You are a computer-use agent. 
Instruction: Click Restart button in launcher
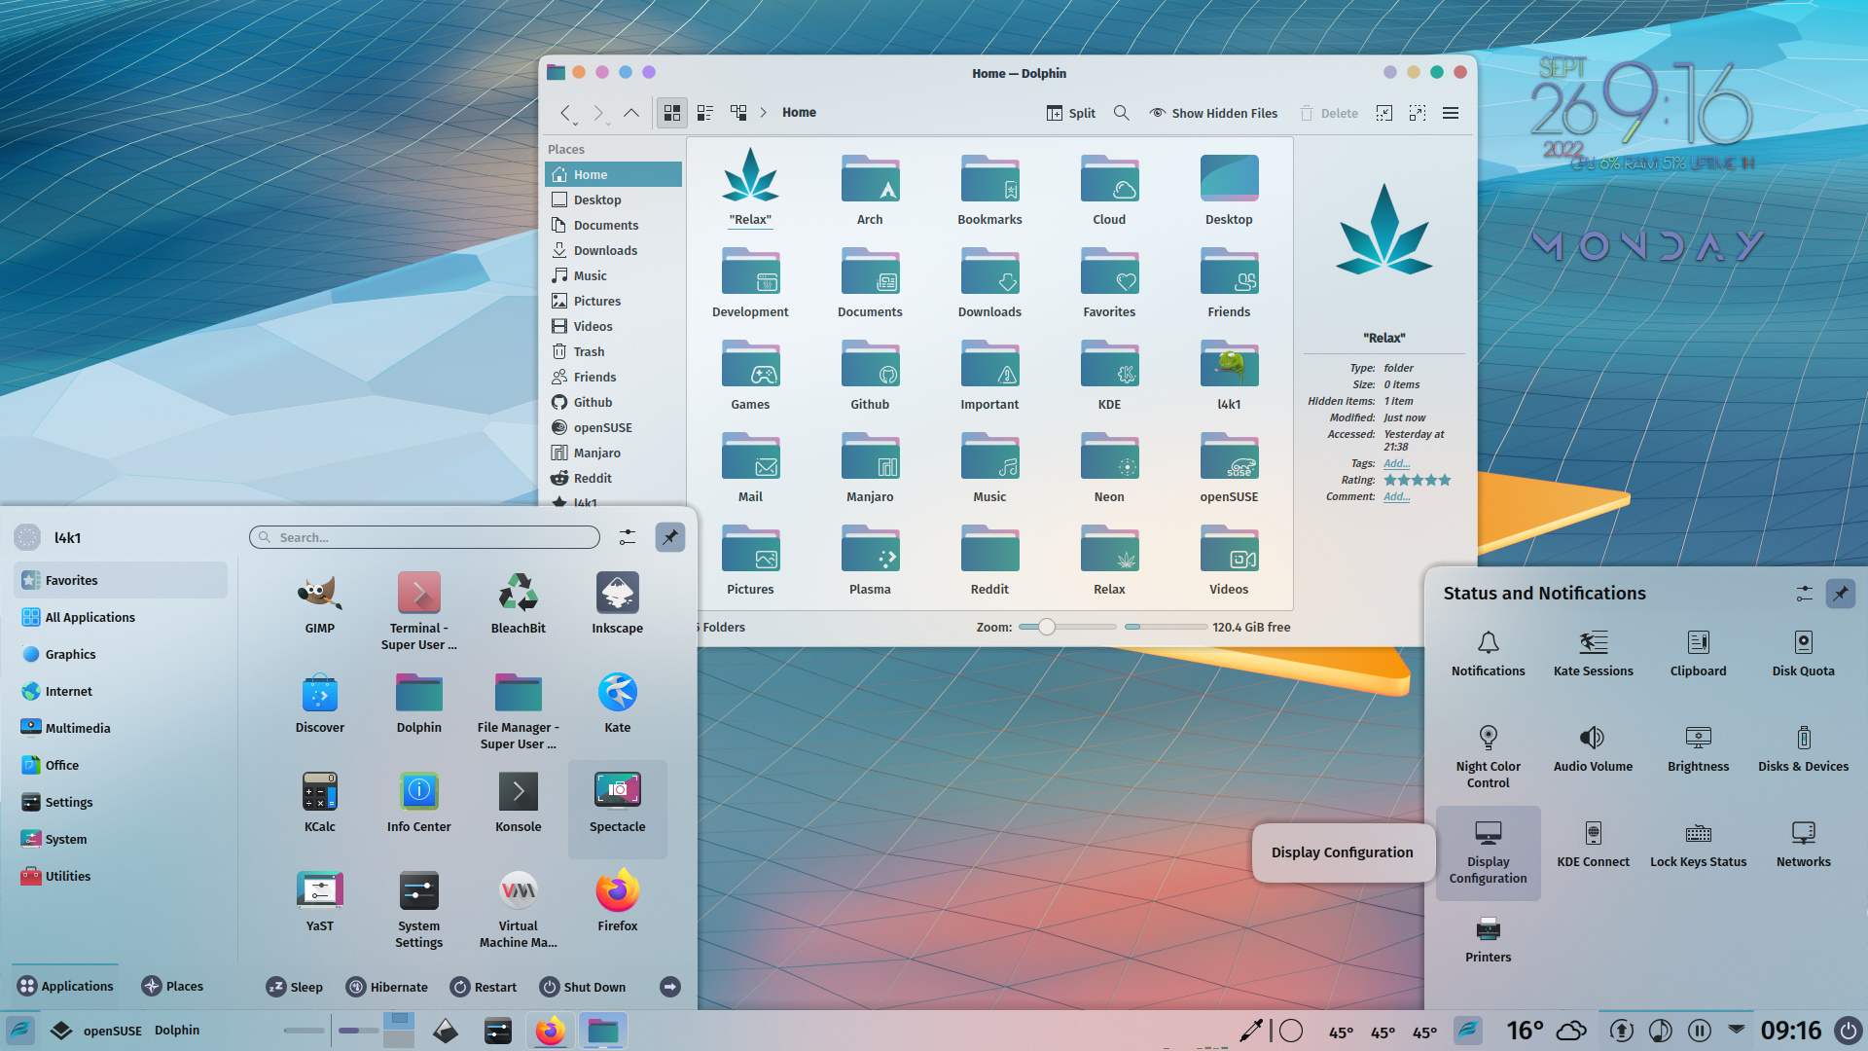tap(484, 987)
